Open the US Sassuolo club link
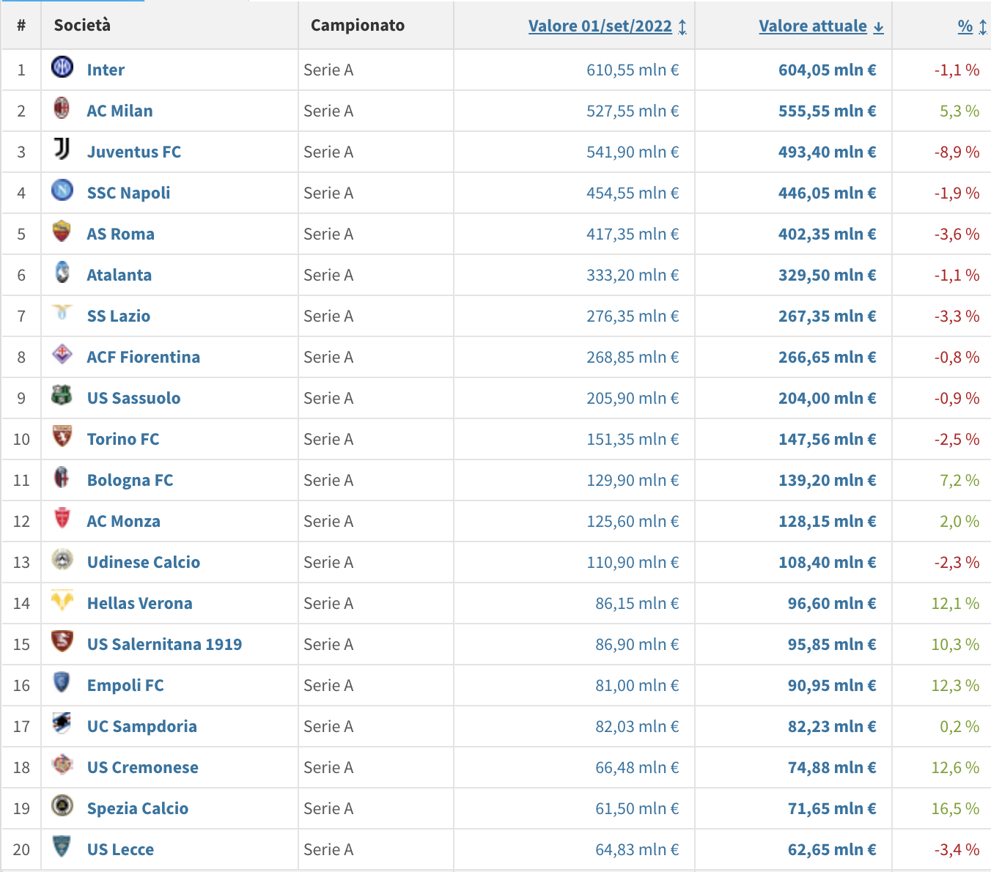 [x=133, y=398]
